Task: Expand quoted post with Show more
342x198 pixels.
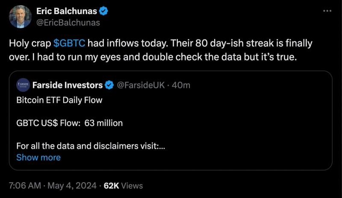Action: click(38, 157)
